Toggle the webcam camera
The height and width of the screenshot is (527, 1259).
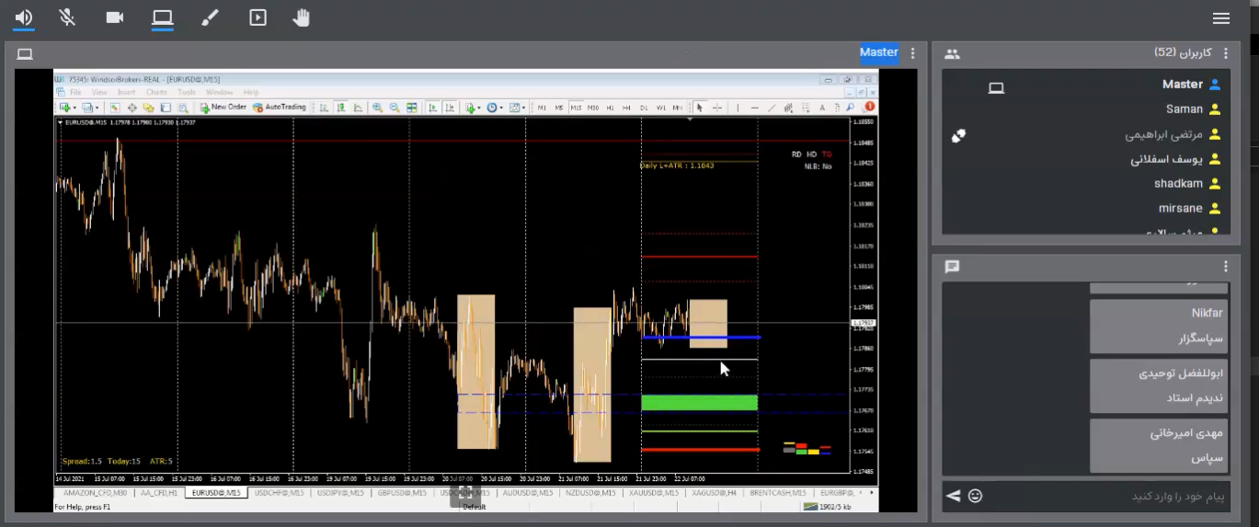[115, 17]
